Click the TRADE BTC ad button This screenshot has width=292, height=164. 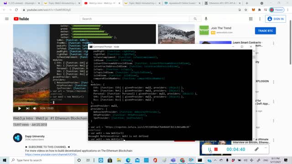pyautogui.click(x=266, y=31)
